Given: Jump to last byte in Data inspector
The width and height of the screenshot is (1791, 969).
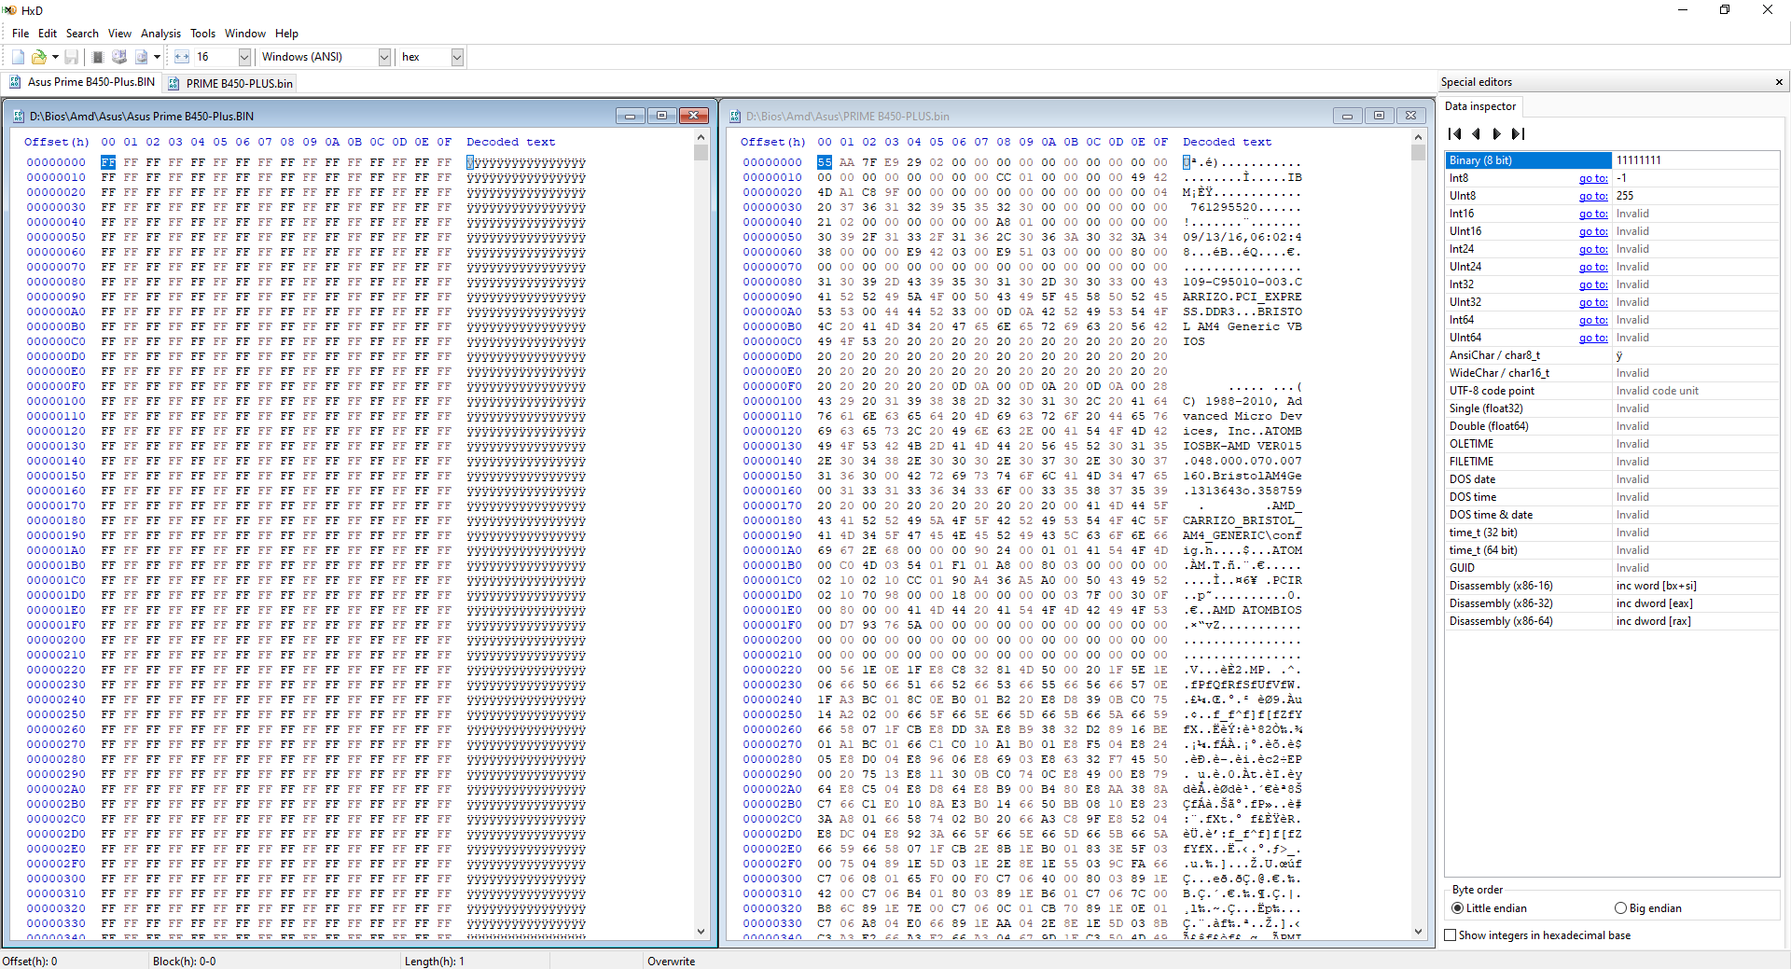Looking at the screenshot, I should pyautogui.click(x=1518, y=133).
